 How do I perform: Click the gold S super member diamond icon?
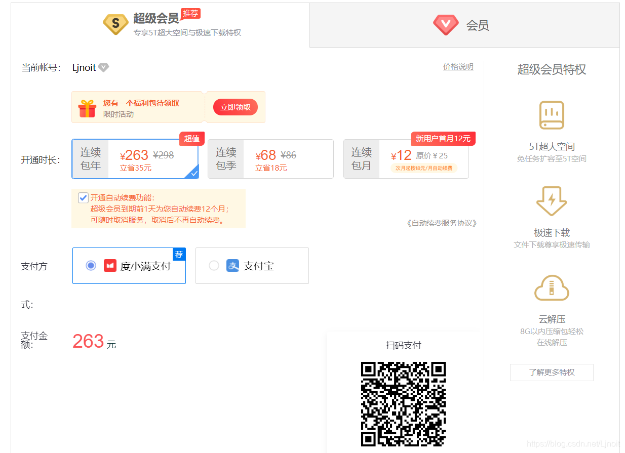click(x=115, y=24)
